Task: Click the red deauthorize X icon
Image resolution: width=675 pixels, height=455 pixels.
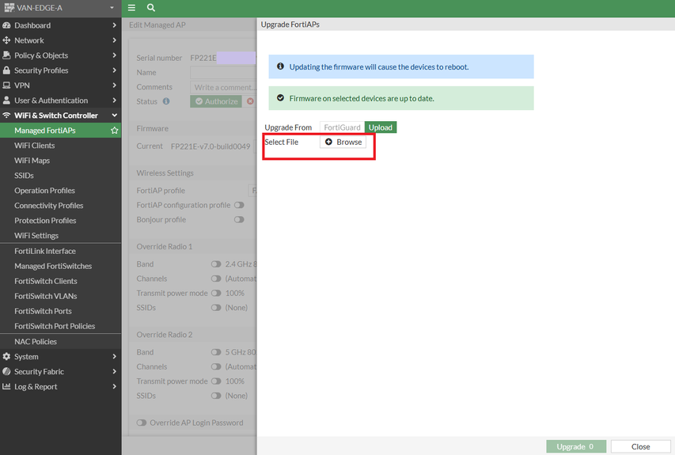Action: point(250,101)
